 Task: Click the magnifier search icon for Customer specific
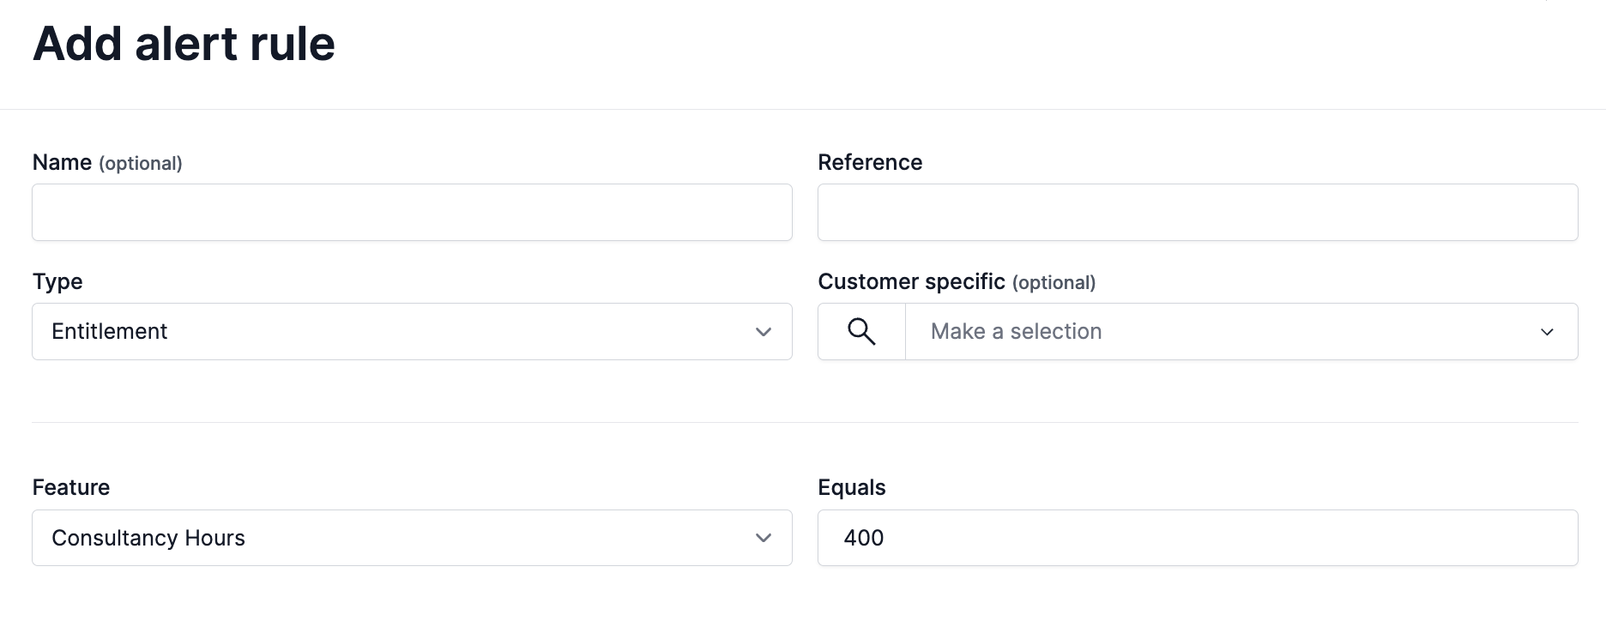(861, 331)
